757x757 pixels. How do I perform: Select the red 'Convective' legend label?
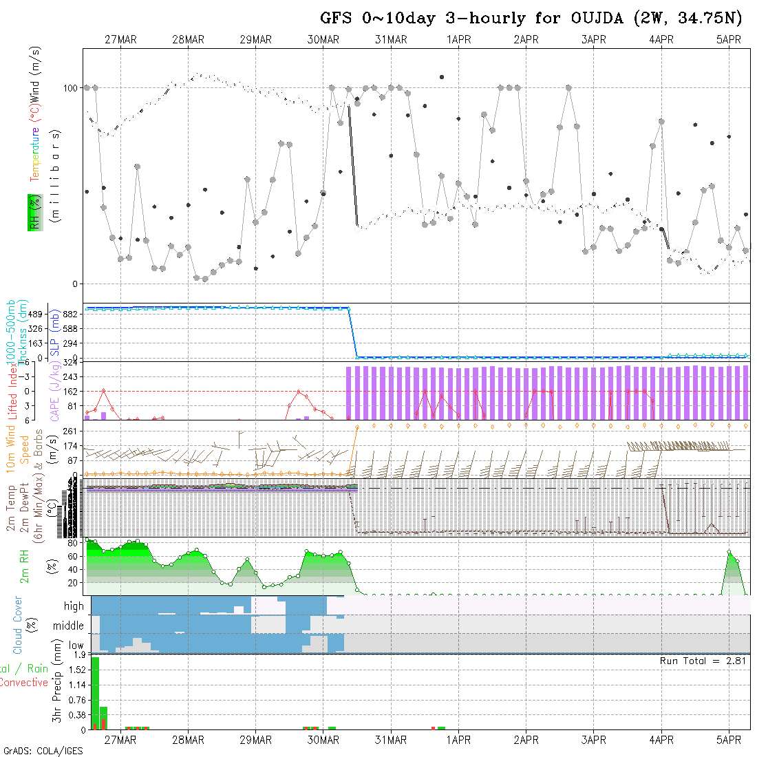pos(24,683)
